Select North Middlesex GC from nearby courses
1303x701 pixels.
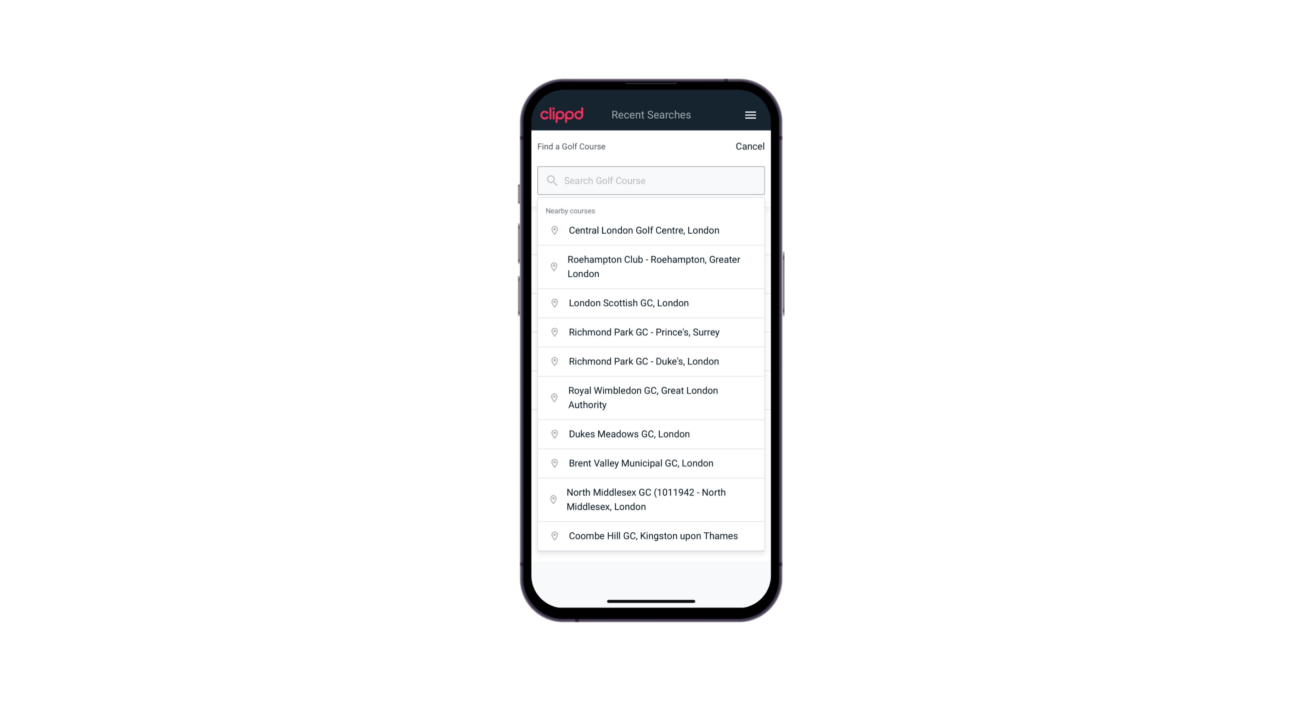tap(651, 500)
